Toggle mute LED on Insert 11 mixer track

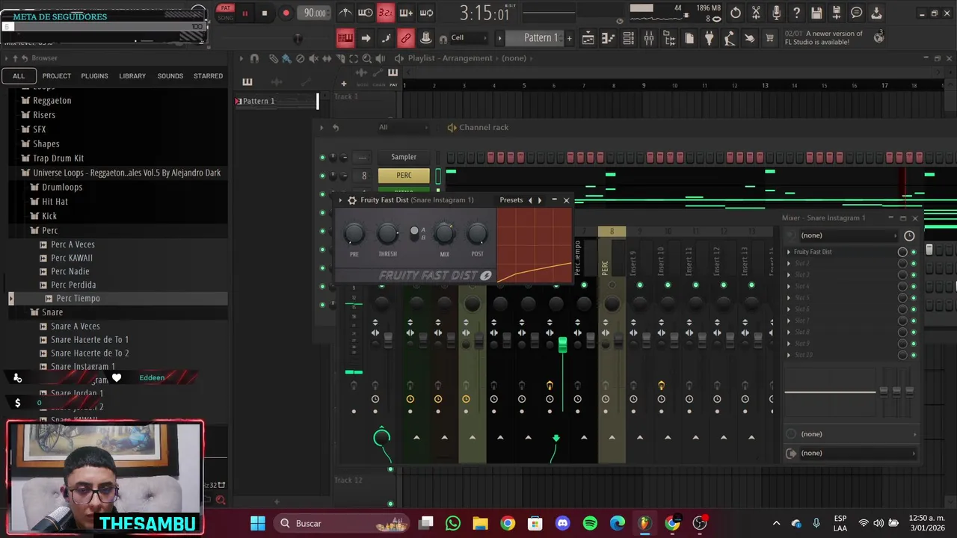point(695,285)
